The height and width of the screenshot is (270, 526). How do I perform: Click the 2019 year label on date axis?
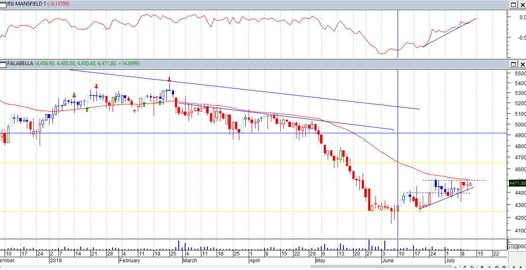(56, 260)
